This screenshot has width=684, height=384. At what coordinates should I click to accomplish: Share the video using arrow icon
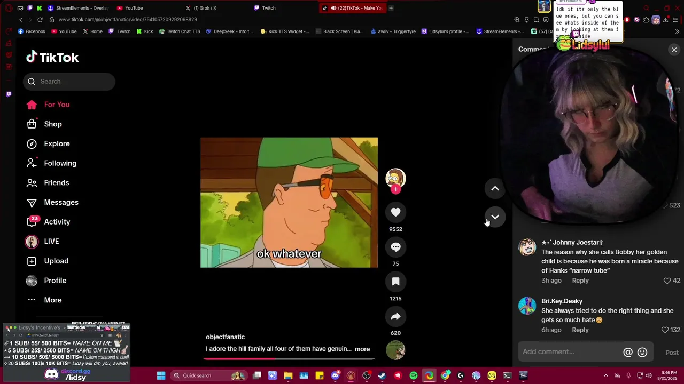tap(395, 316)
